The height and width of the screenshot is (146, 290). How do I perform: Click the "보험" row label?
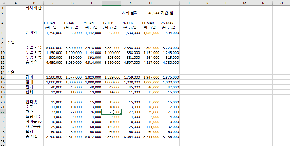pyautogui.click(x=34, y=131)
